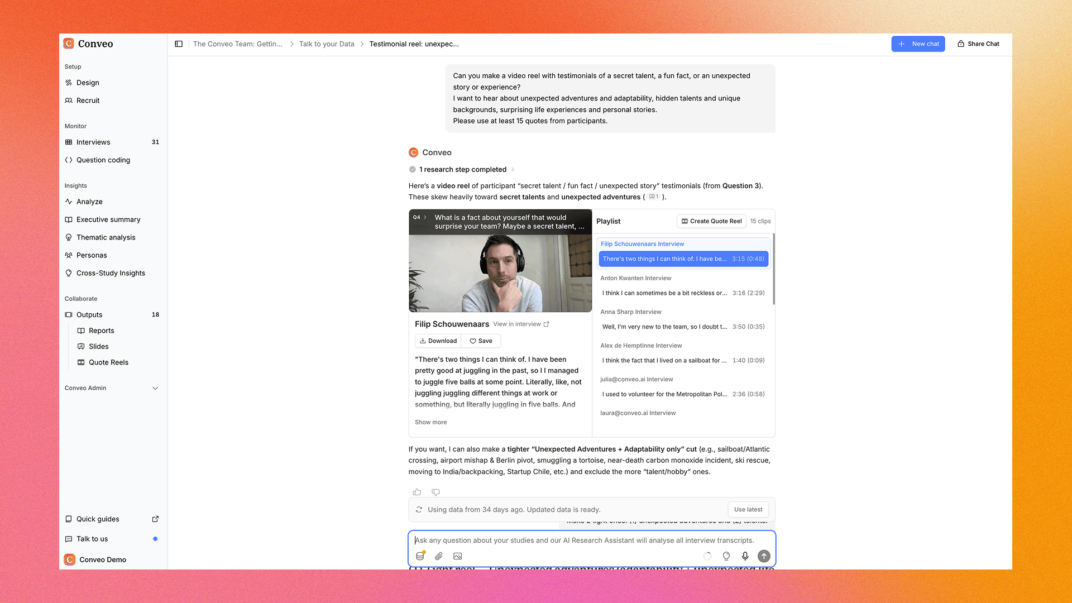Toggle the sidebar panel icon

pyautogui.click(x=179, y=44)
